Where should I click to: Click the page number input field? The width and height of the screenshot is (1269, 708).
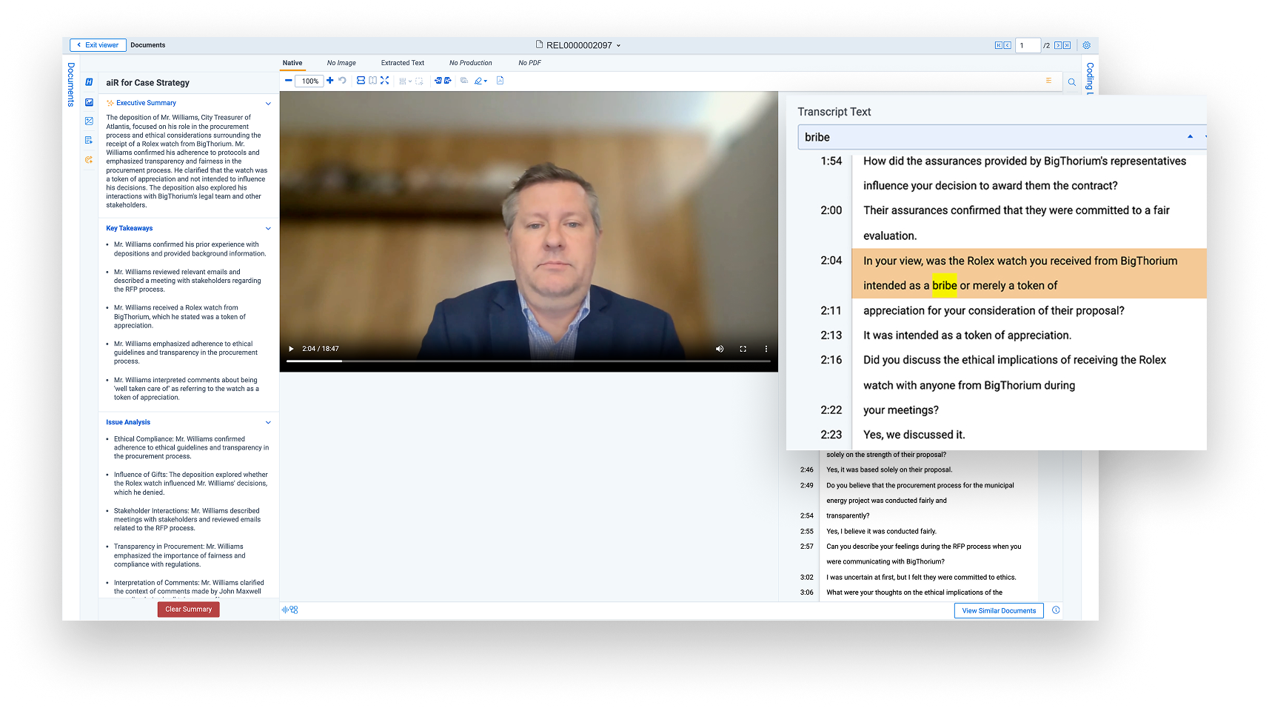[1028, 45]
